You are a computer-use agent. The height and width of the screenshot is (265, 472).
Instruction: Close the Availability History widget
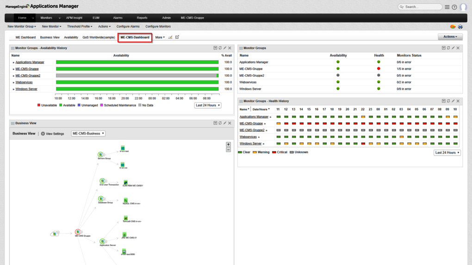click(x=230, y=48)
